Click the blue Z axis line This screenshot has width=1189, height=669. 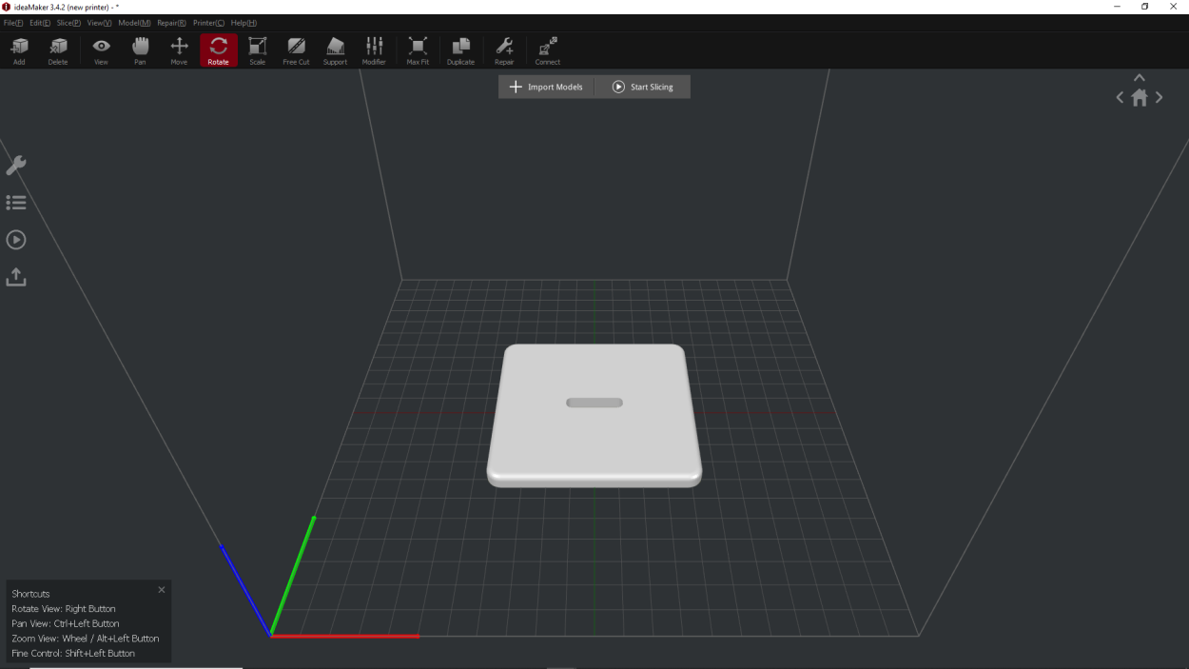(x=245, y=590)
